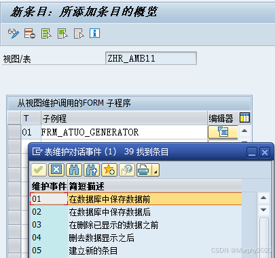
Task: Click the 简短描述 column header
Action: (x=155, y=186)
